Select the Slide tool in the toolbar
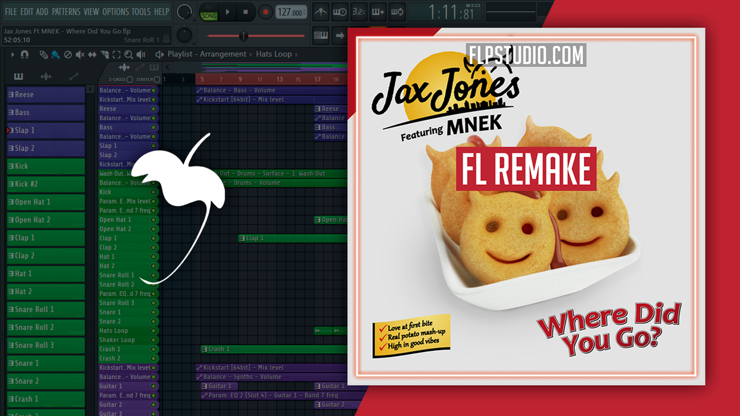 pos(92,55)
